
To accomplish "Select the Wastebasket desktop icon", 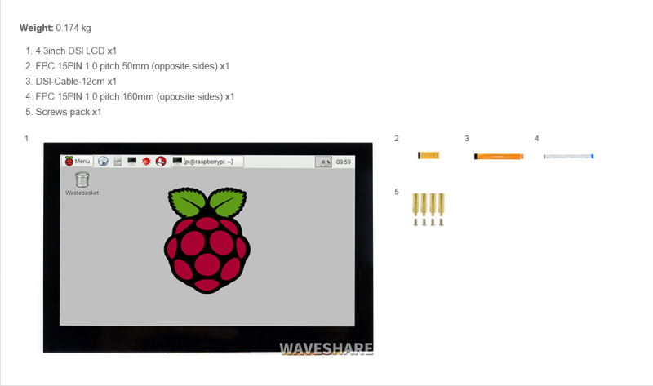I will tap(82, 184).
